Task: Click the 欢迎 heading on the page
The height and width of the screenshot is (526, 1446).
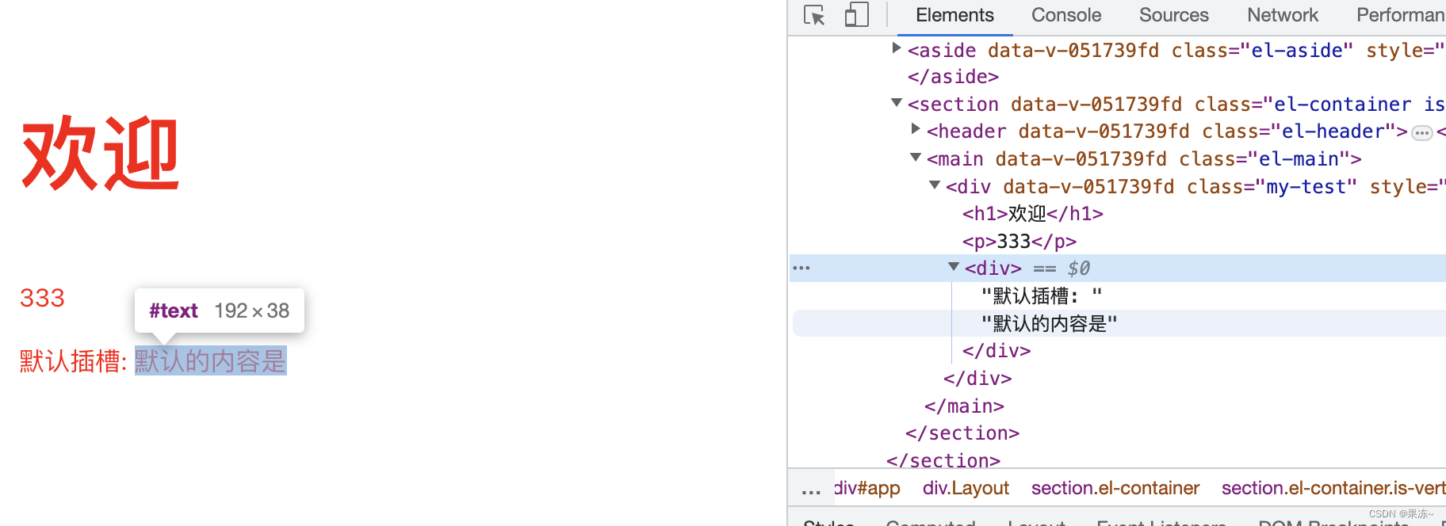Action: (100, 154)
